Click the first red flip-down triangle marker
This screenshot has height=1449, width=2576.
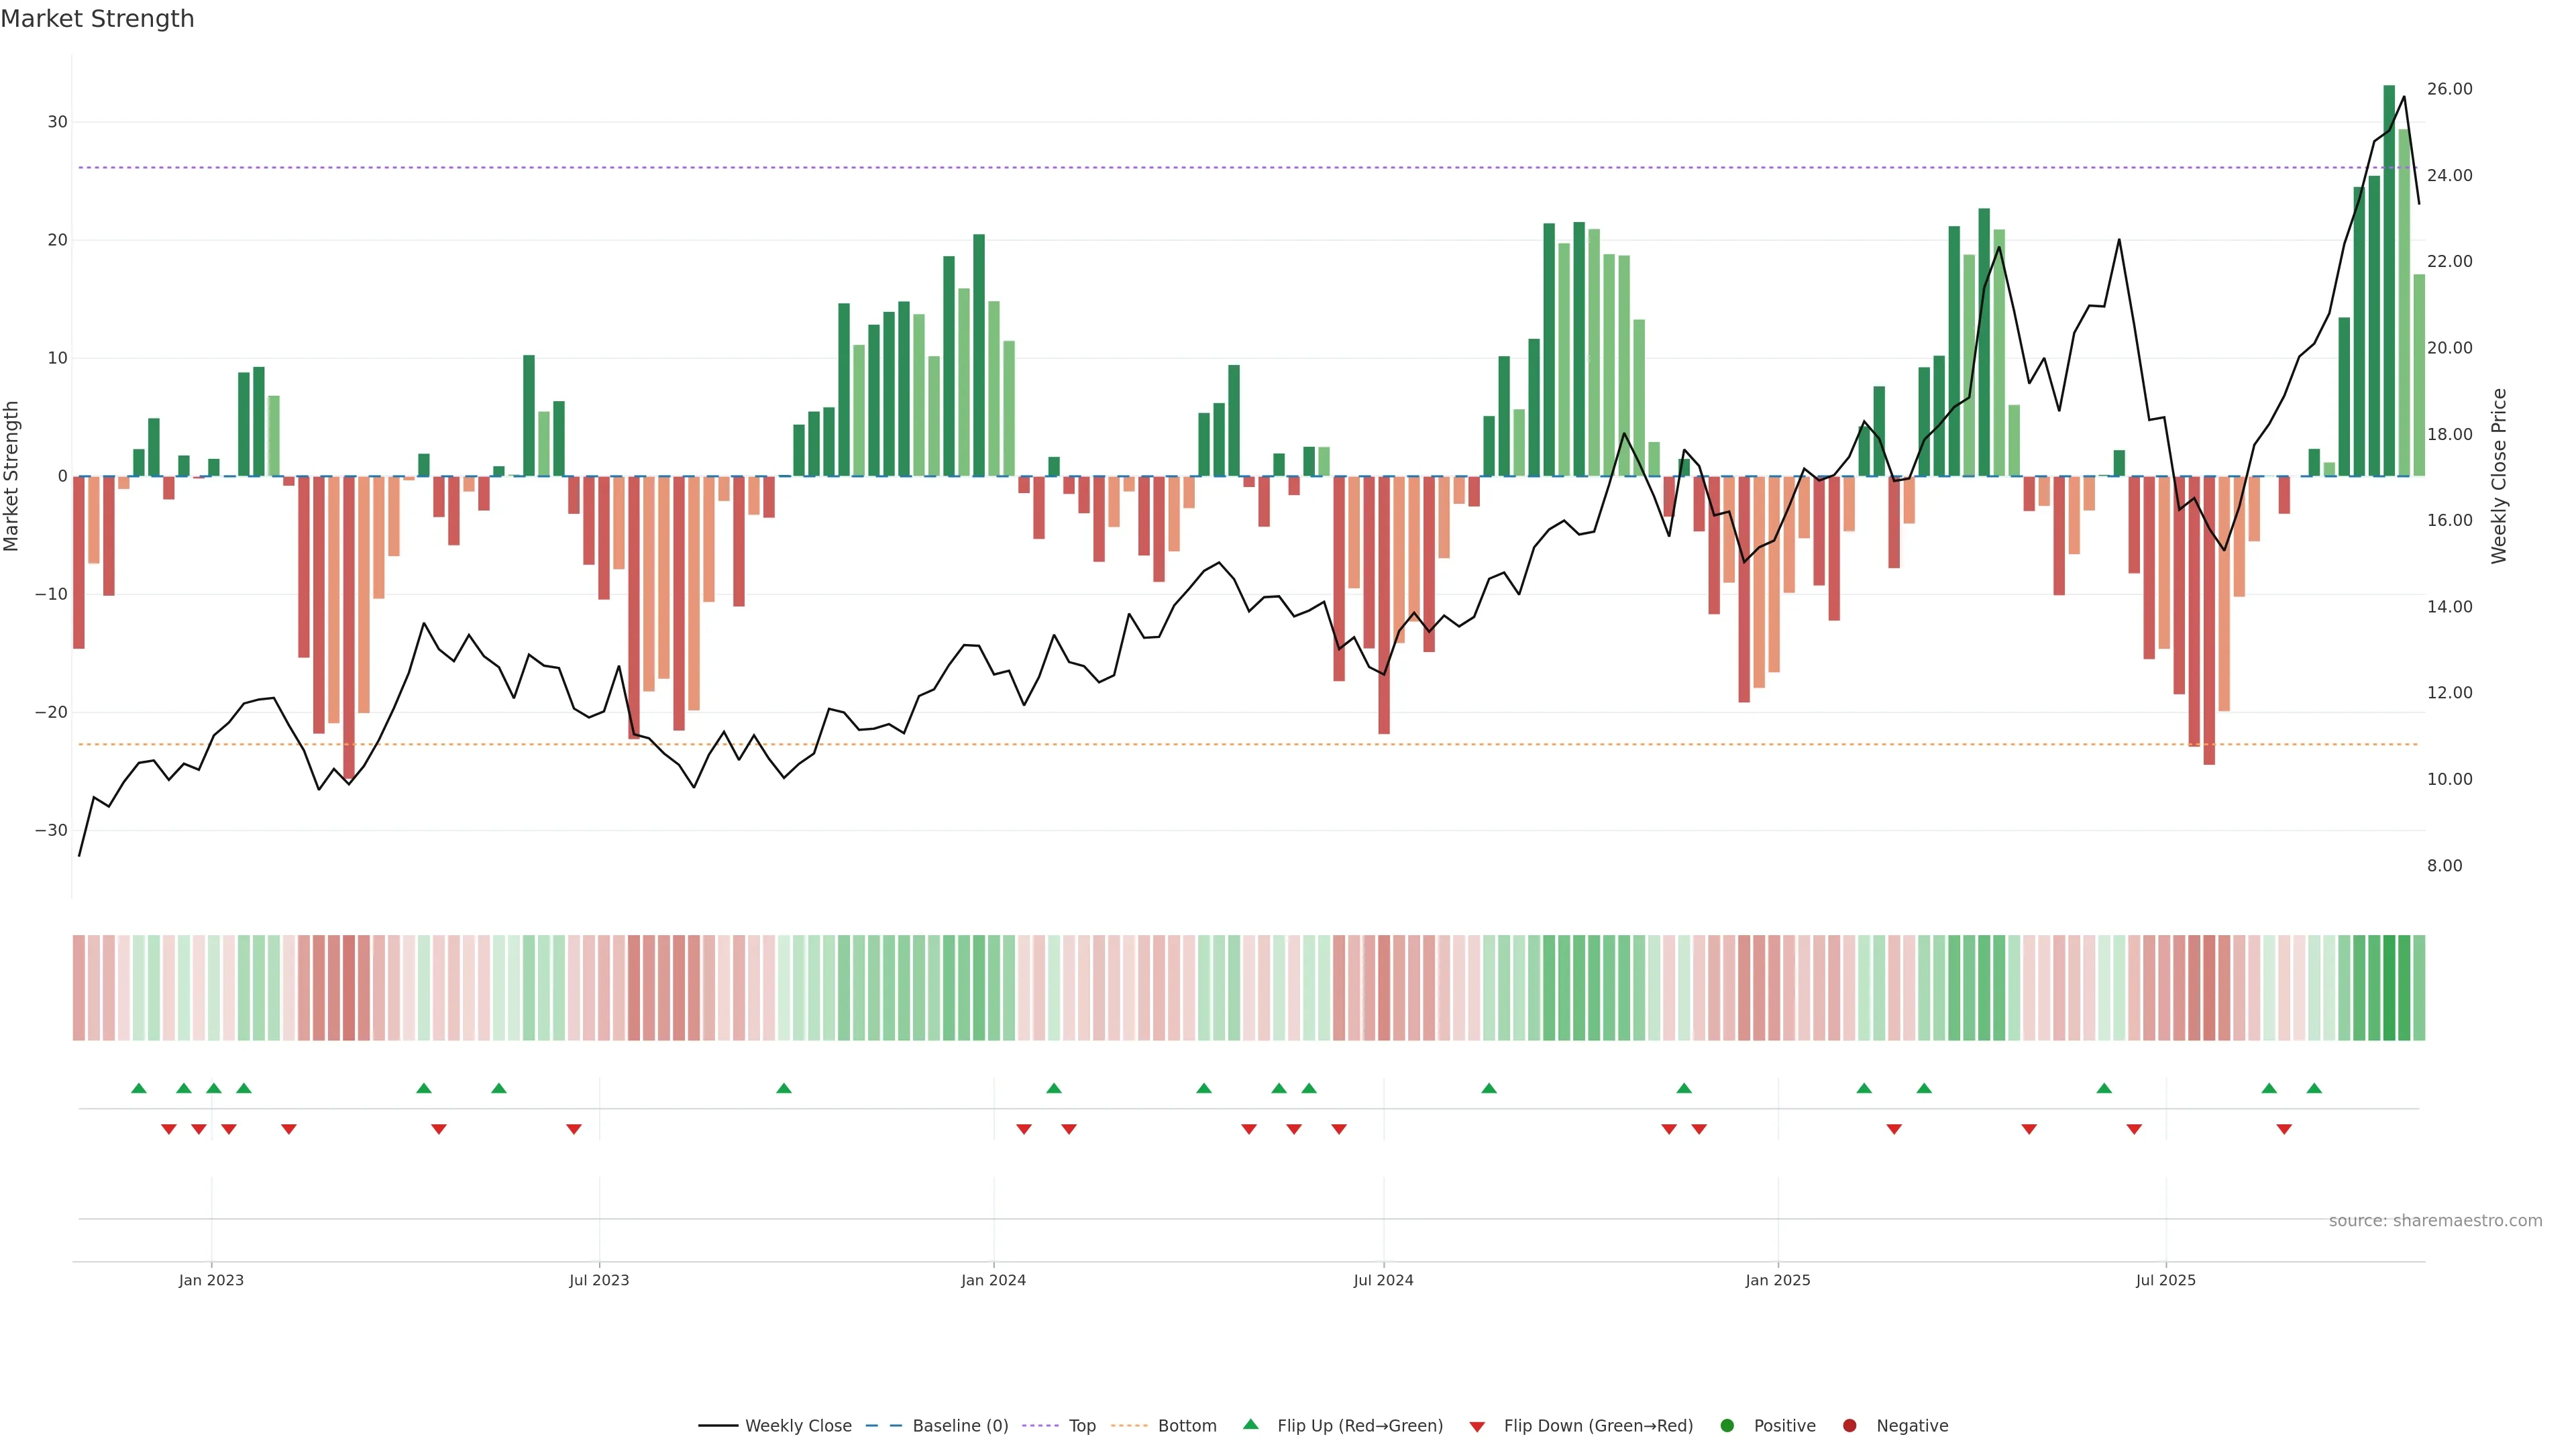pyautogui.click(x=169, y=1129)
